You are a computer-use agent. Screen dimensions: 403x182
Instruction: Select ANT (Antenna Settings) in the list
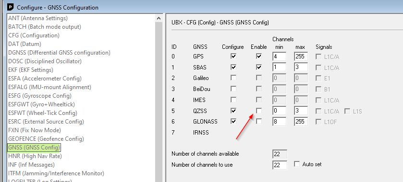pos(38,18)
